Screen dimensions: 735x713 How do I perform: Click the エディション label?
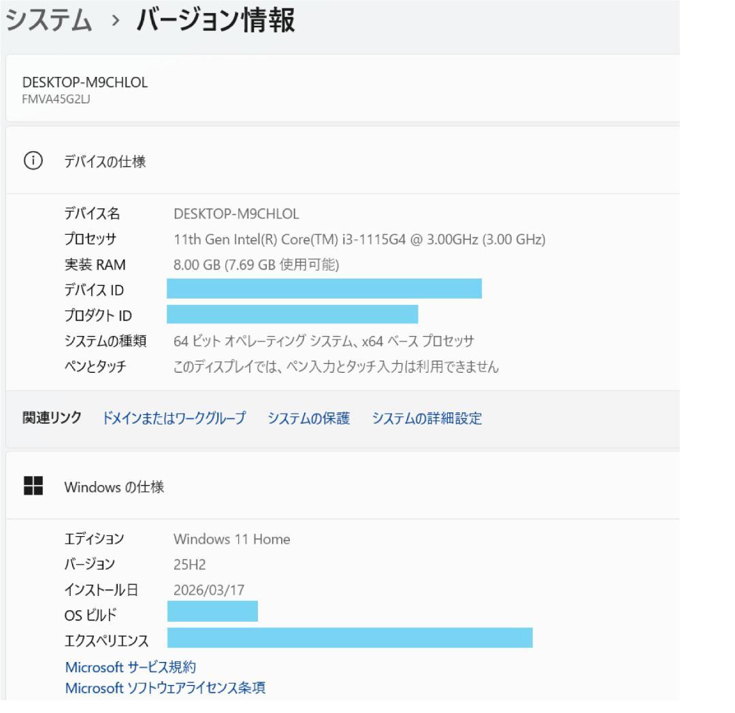click(x=94, y=539)
